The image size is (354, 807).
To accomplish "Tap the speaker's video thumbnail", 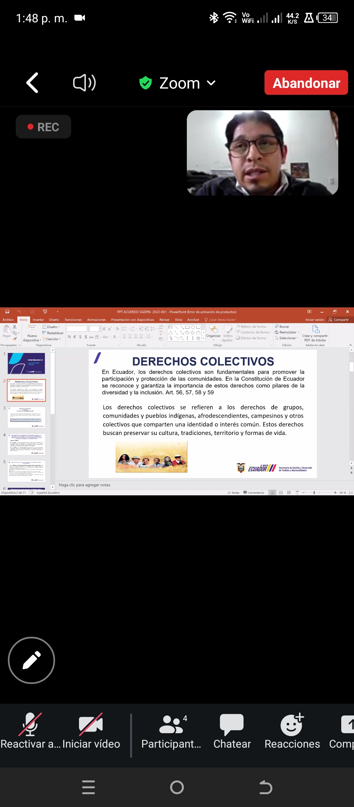I will point(262,153).
